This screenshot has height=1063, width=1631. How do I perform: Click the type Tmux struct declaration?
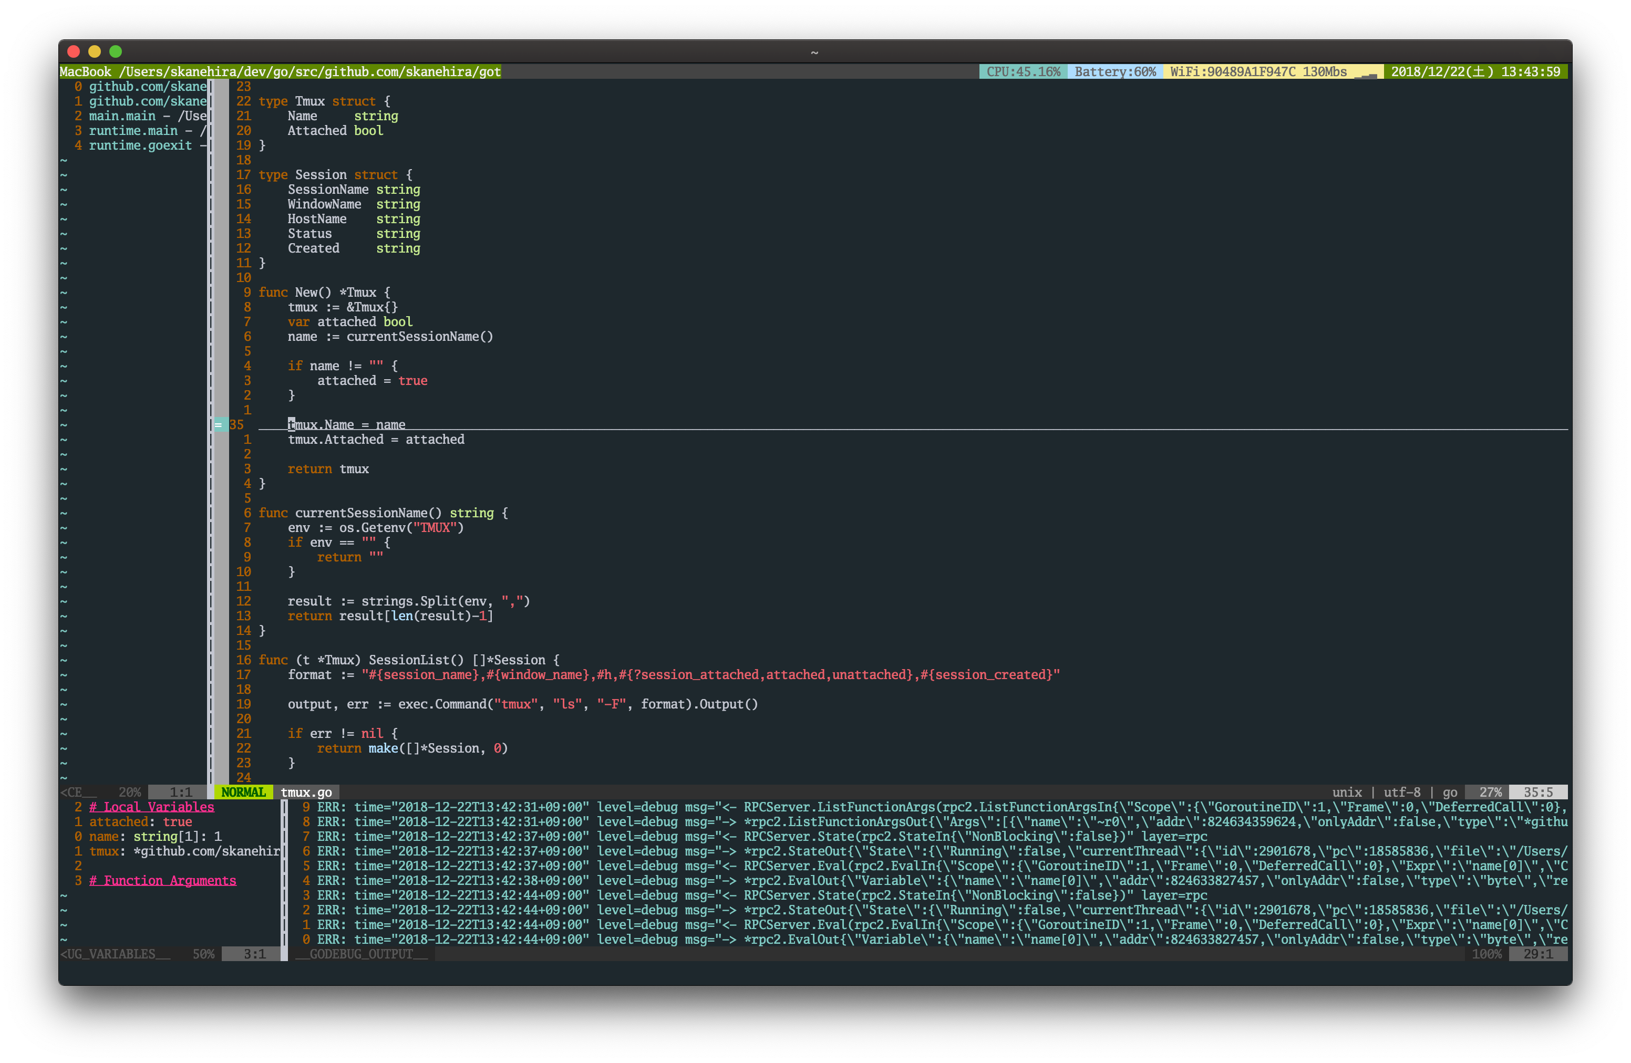point(324,101)
